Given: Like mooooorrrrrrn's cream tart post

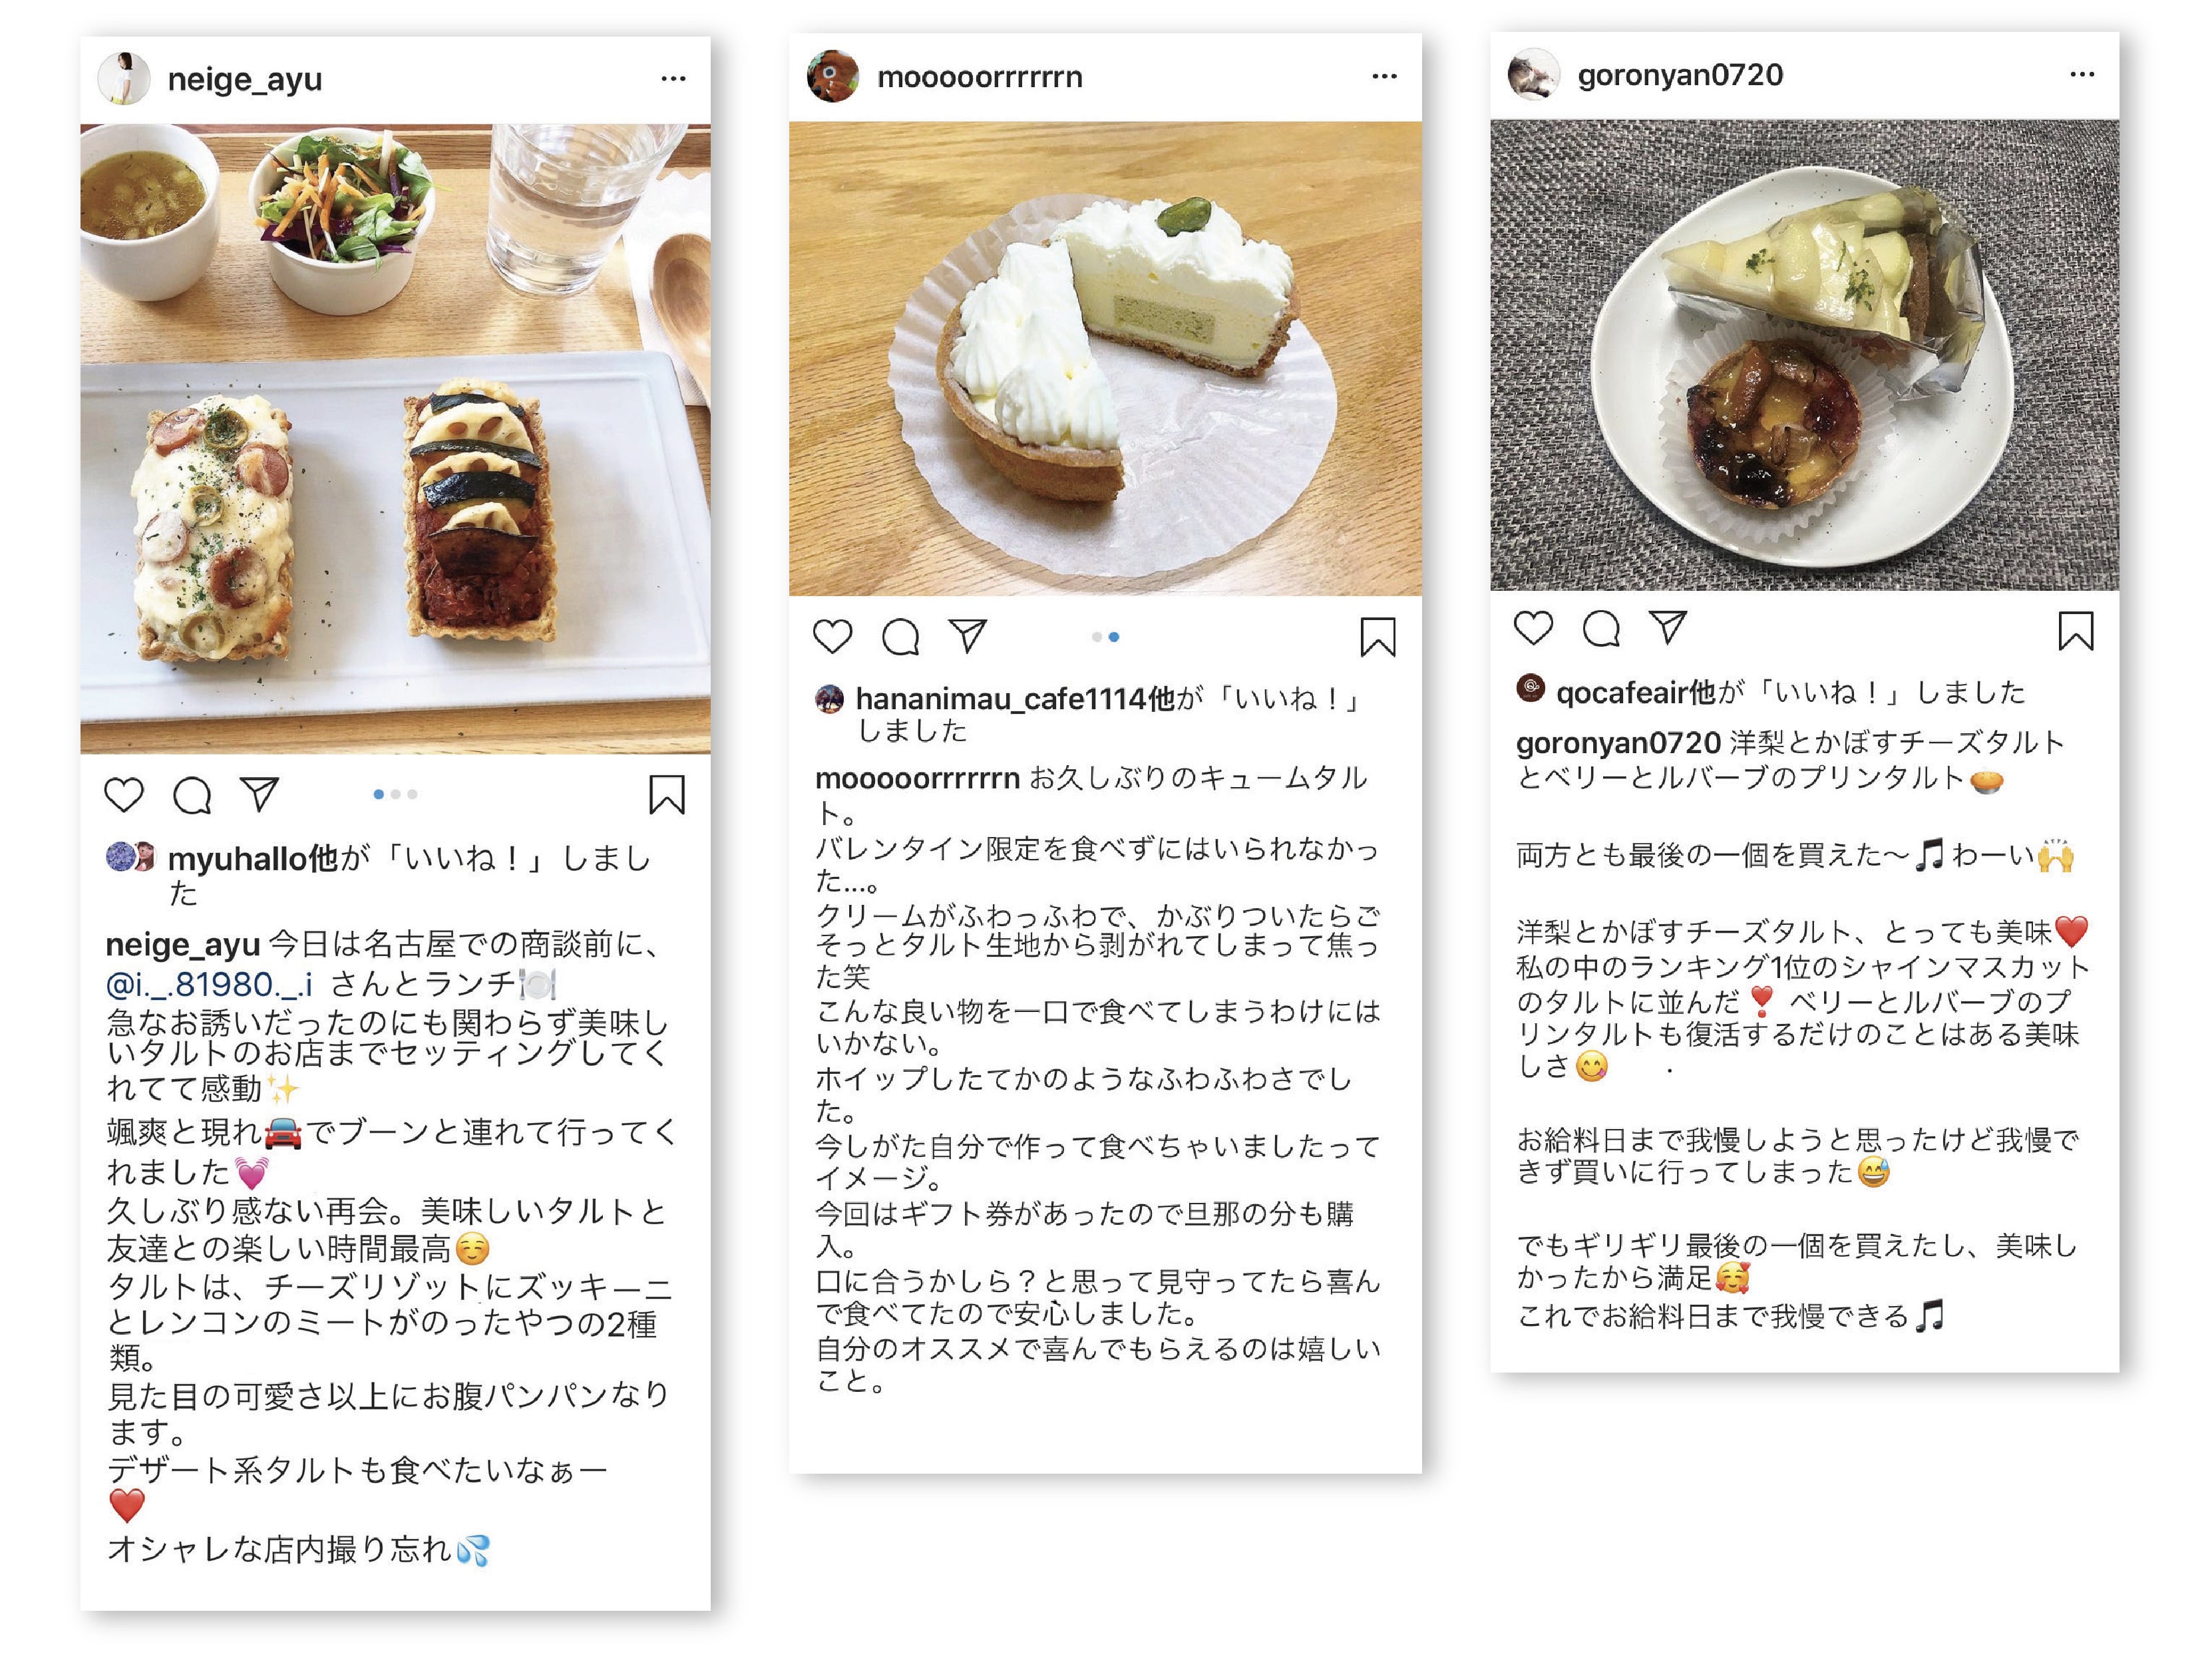Looking at the screenshot, I should click(832, 636).
